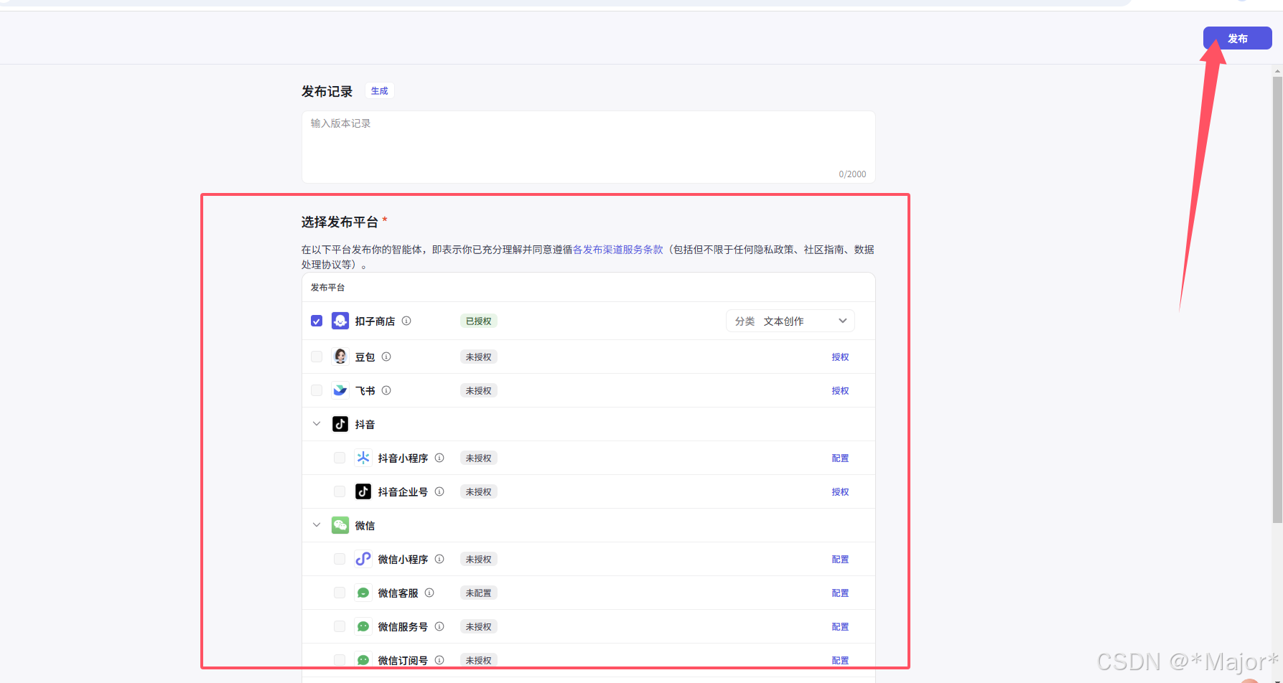Open info tooltip beside 飞书
Image resolution: width=1283 pixels, height=683 pixels.
click(x=386, y=390)
